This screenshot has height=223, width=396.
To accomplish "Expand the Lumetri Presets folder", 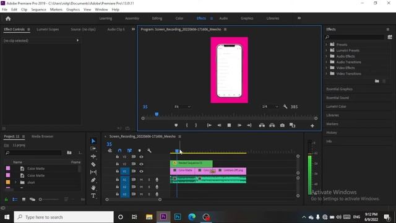I will coord(326,50).
